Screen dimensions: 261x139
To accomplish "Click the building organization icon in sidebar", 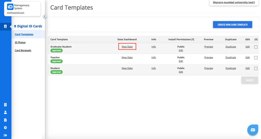I will (x=5, y=105).
